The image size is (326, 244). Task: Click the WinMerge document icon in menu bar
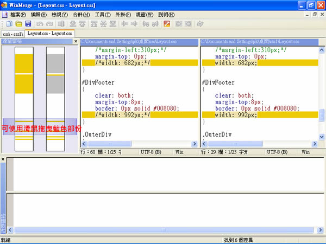coord(4,15)
